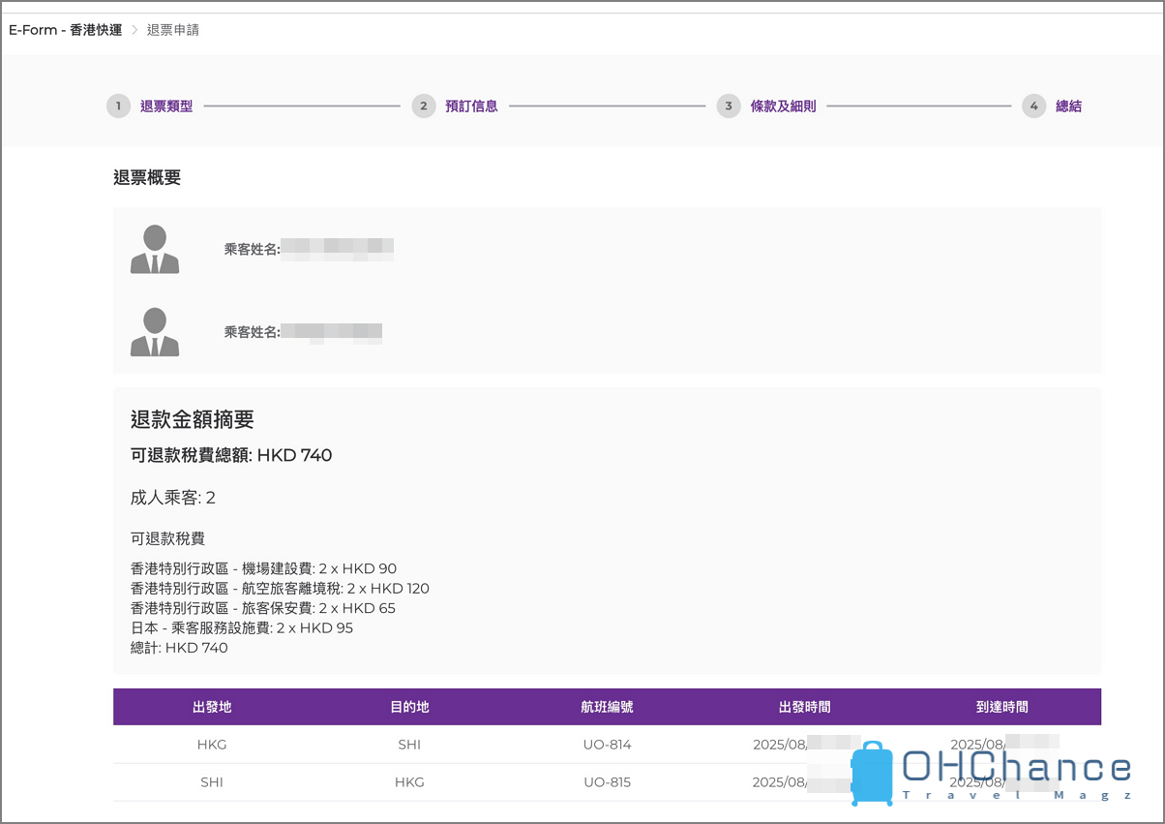Select flight UO-814 in the table

[x=607, y=745]
